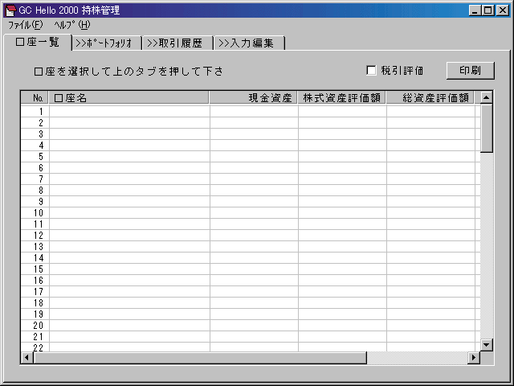Viewport: 514px width, 386px height.
Task: Click the 現金資産 column header
Action: 254,98
